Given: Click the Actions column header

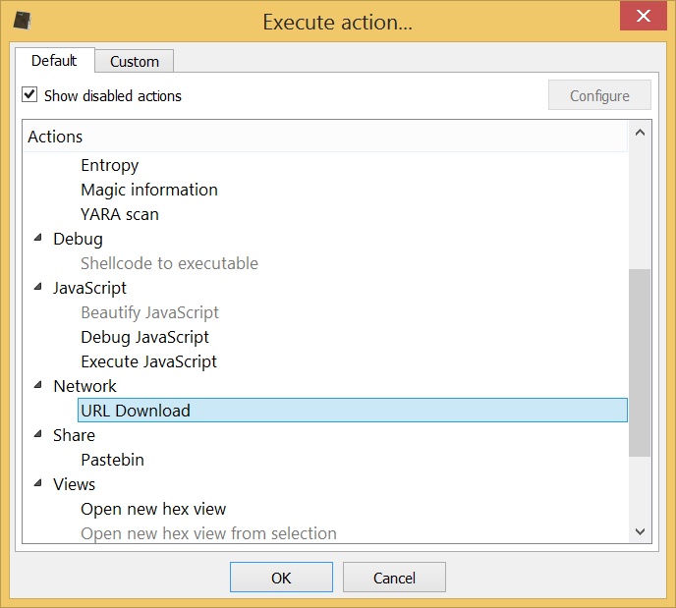Looking at the screenshot, I should (x=325, y=137).
